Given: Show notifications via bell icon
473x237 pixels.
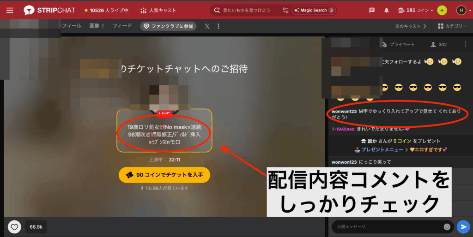Looking at the screenshot, I should pyautogui.click(x=387, y=10).
